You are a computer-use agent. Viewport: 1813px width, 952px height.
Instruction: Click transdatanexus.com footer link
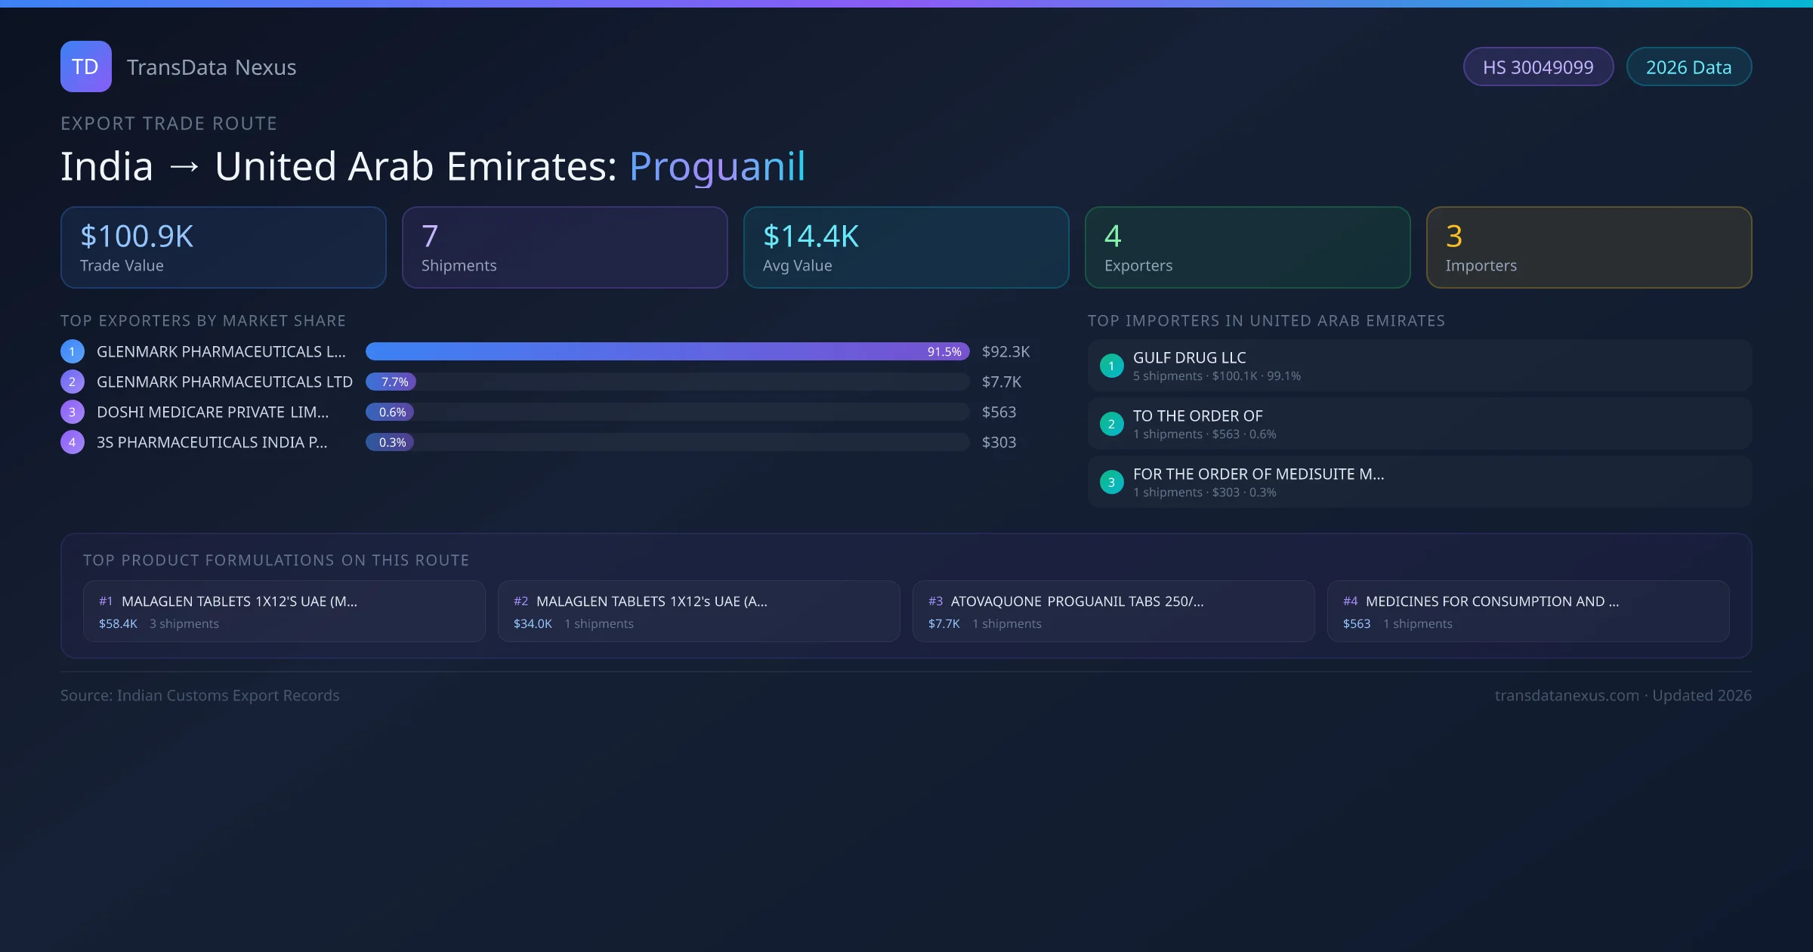point(1567,695)
